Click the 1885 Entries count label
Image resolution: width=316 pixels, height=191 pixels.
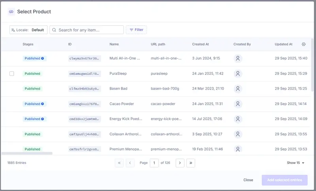click(x=17, y=163)
